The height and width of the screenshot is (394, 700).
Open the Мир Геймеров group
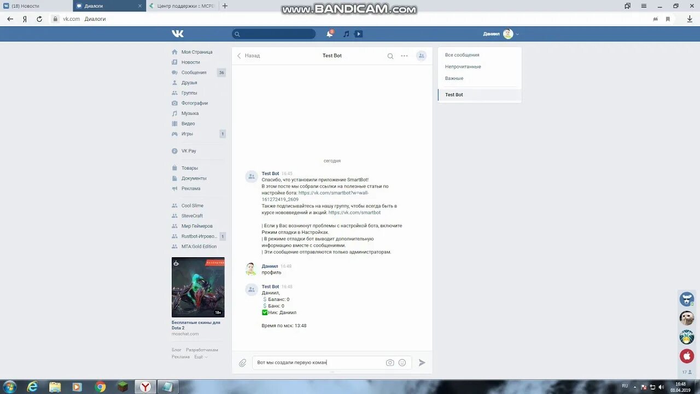tap(197, 226)
